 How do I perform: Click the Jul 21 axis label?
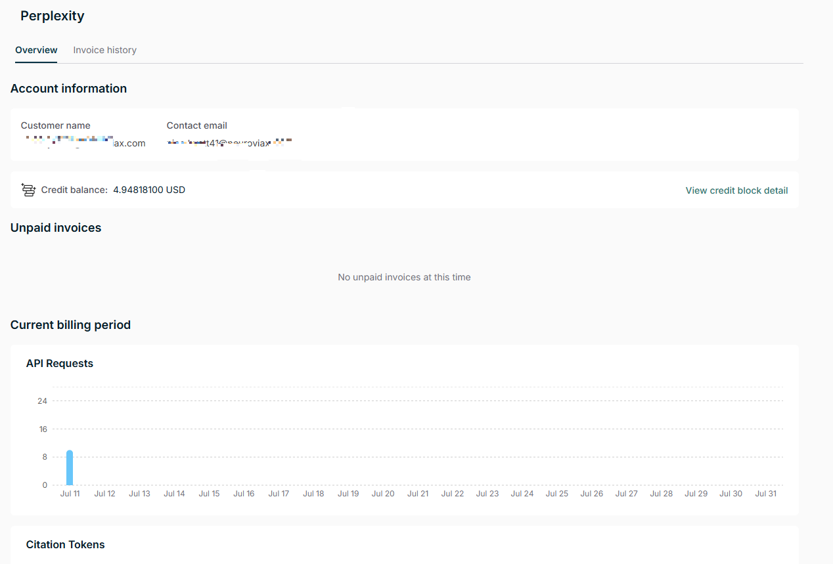(418, 494)
